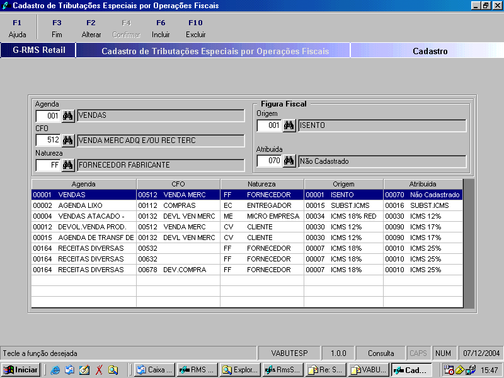504x378 pixels.
Task: Switch to Explor... taskbar window
Action: pos(241,370)
